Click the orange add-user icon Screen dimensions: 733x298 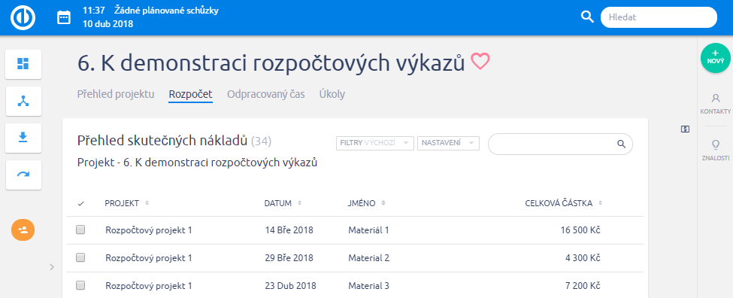(x=23, y=230)
